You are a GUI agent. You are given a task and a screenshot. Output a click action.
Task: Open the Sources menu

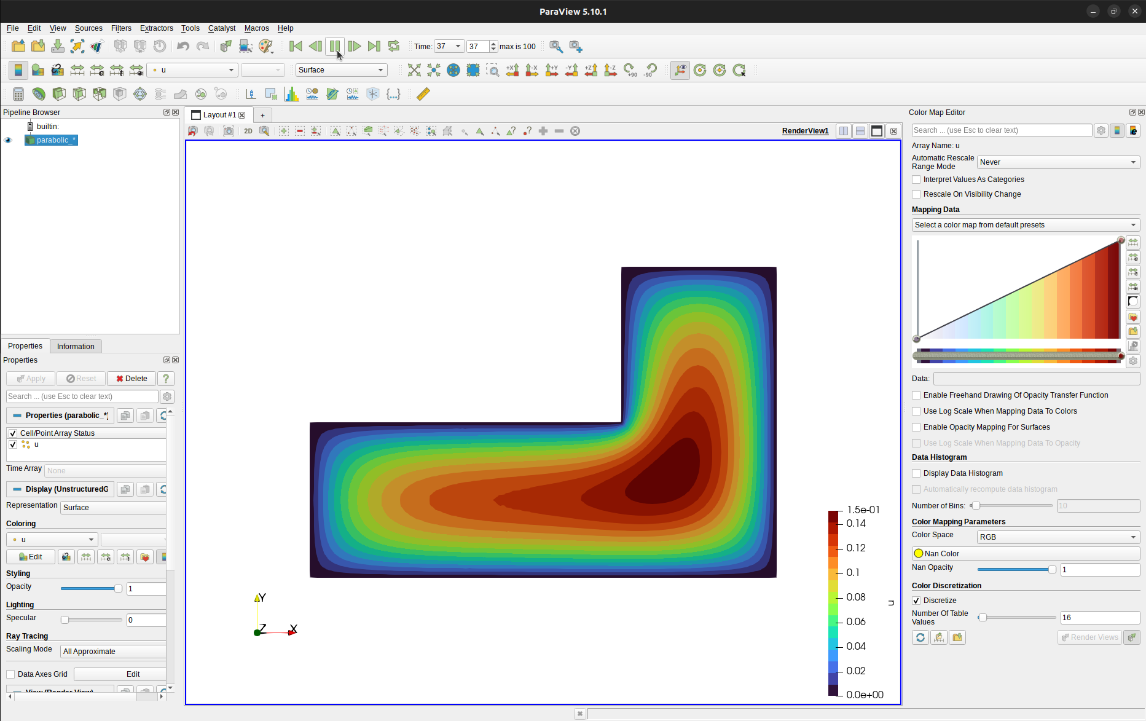point(88,28)
